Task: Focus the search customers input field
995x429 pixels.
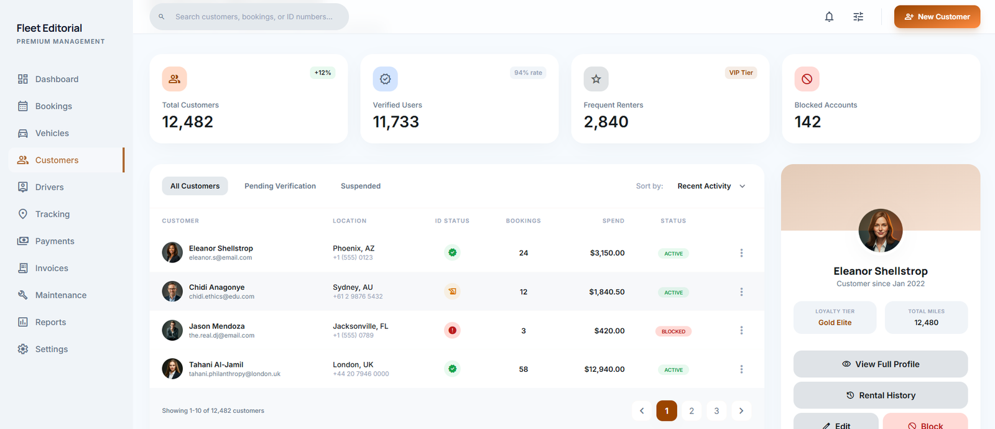Action: [x=249, y=17]
